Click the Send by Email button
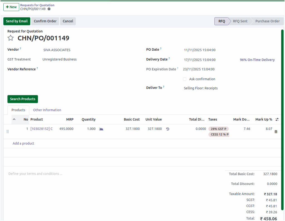 16,21
